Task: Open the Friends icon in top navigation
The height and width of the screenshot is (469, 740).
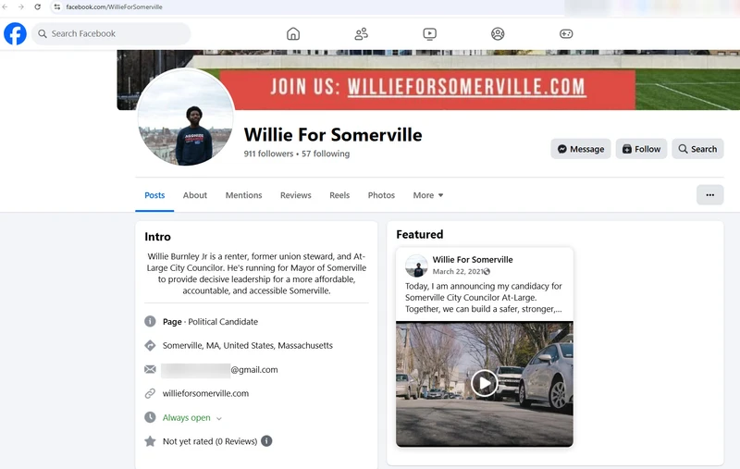Action: (362, 34)
